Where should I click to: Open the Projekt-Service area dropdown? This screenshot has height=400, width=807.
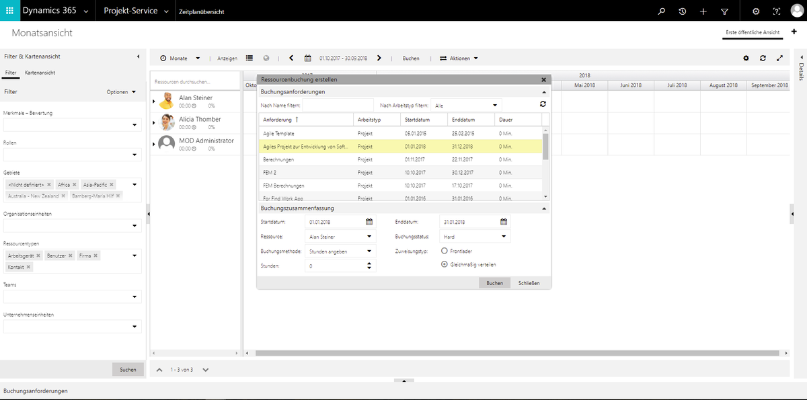pos(166,11)
